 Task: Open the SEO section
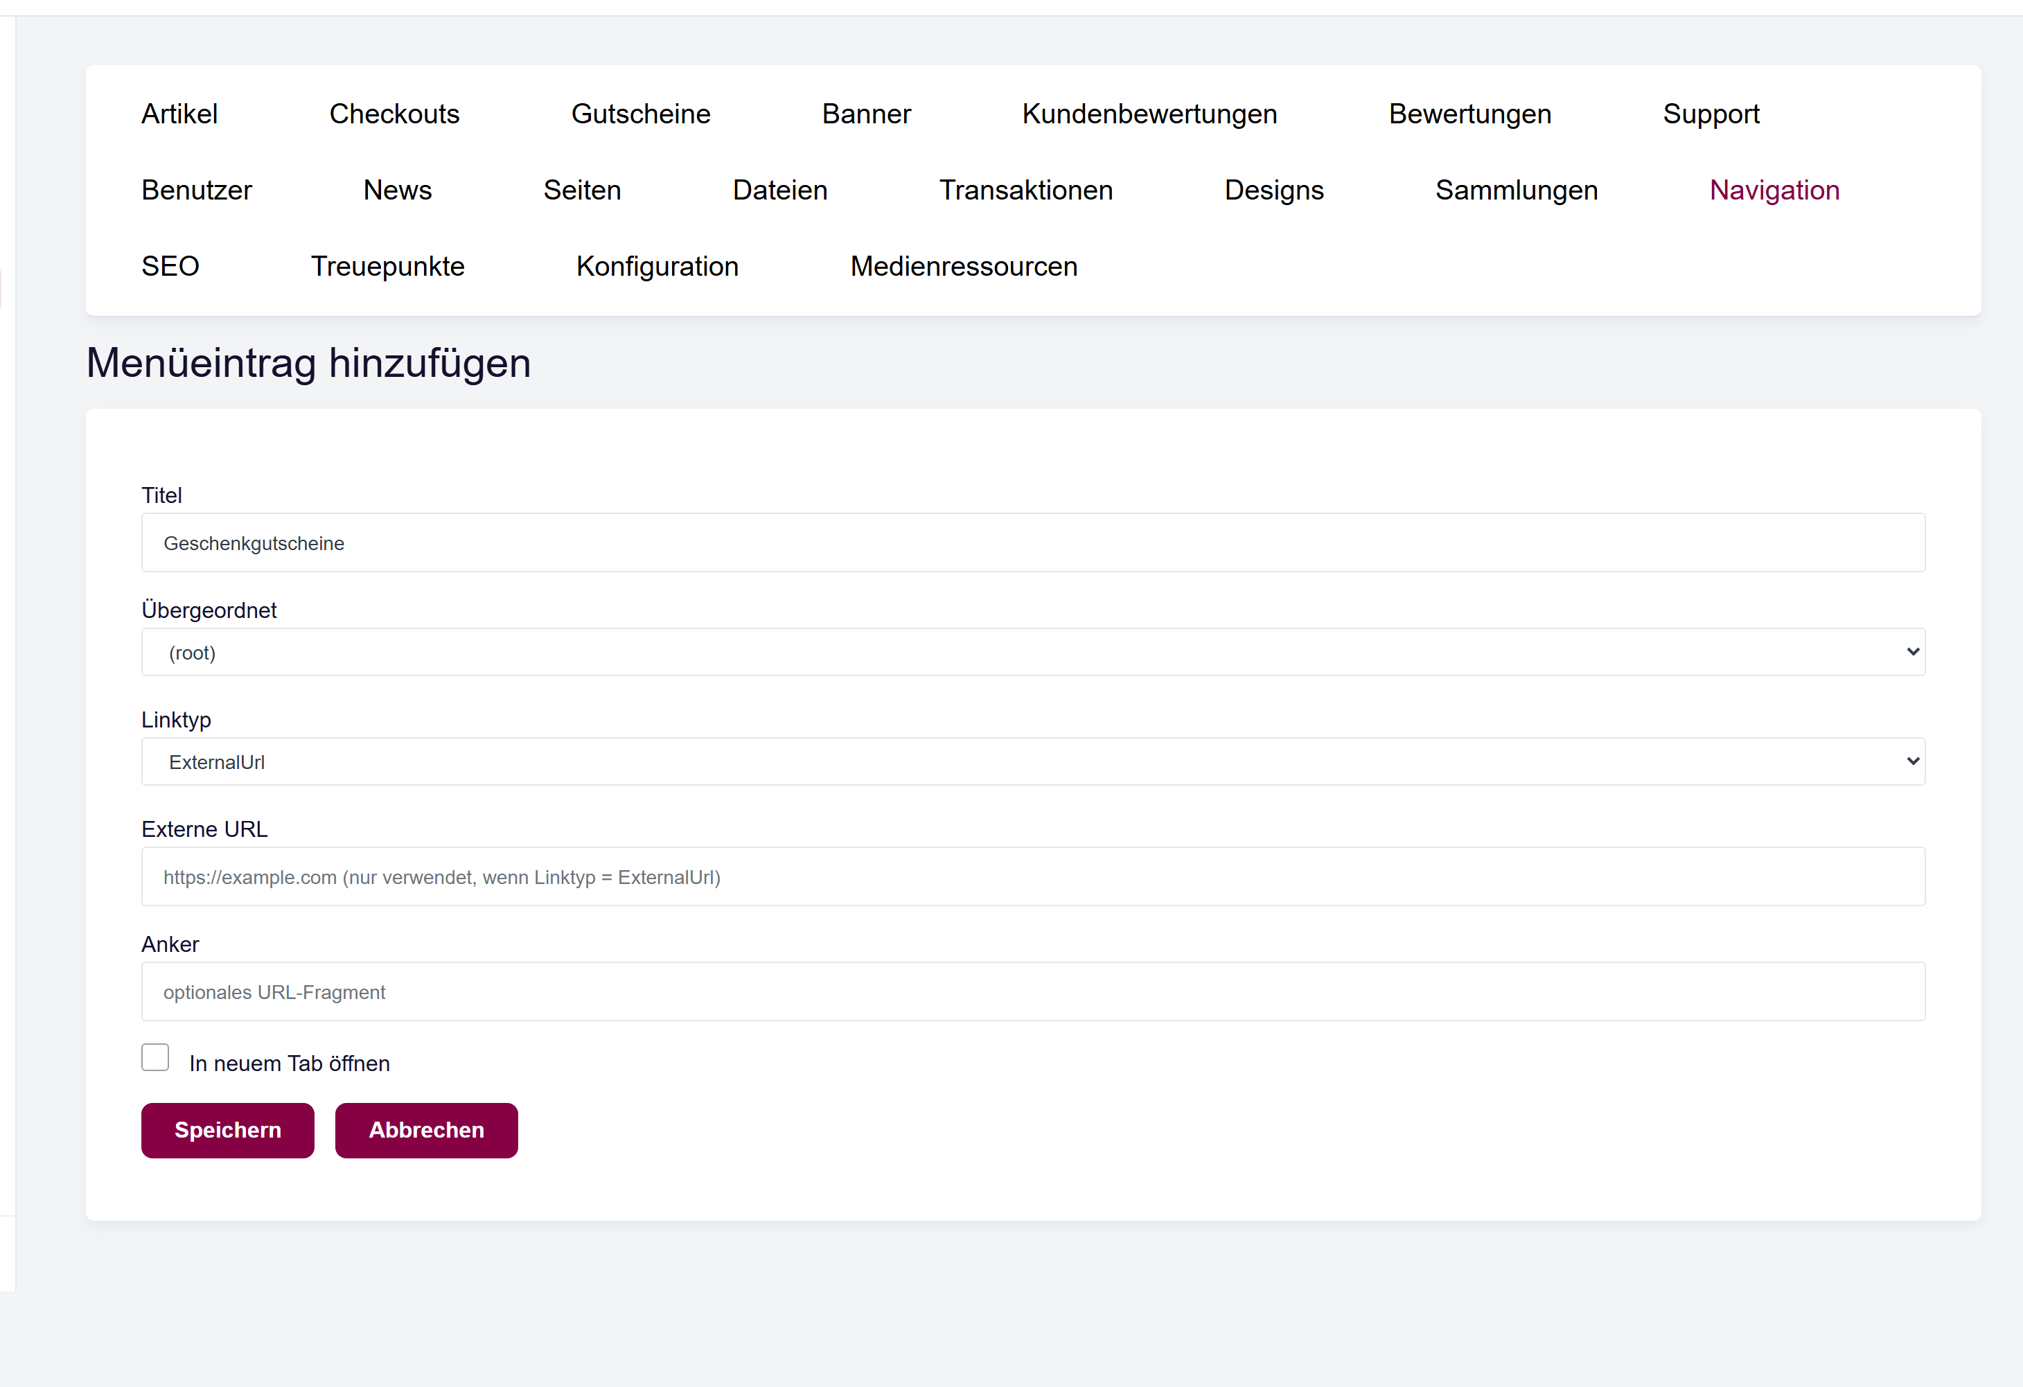pos(170,267)
